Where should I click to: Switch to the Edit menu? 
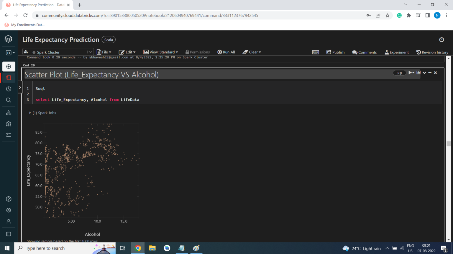tap(127, 52)
